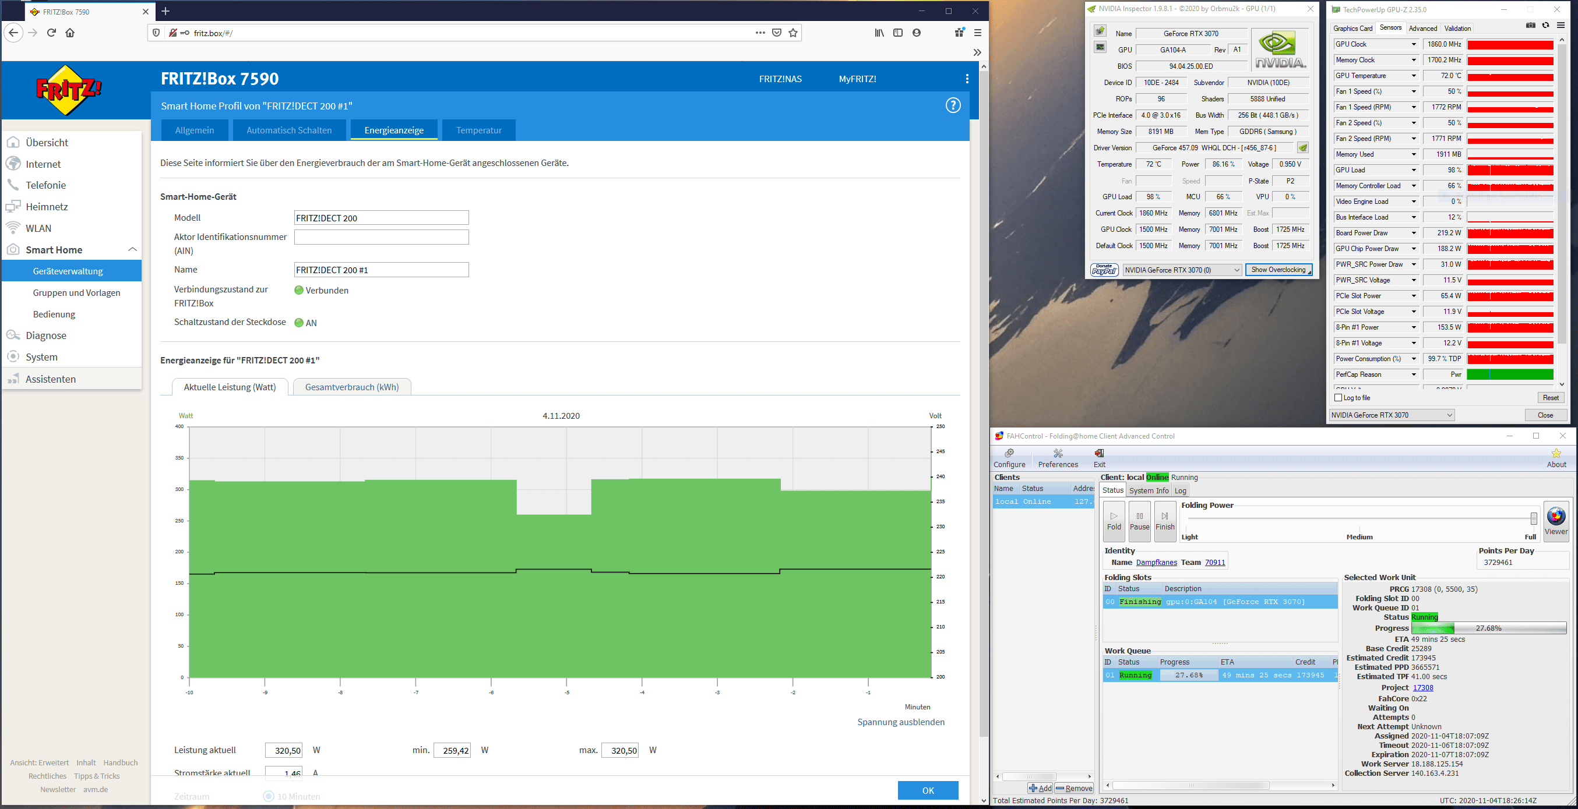The image size is (1578, 809).
Task: Click the Finish folding button
Action: point(1165,521)
